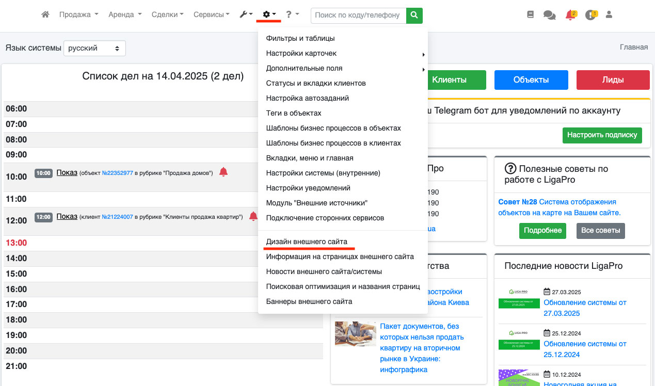Open the book documentation icon
The height and width of the screenshot is (386, 655).
[x=530, y=15]
